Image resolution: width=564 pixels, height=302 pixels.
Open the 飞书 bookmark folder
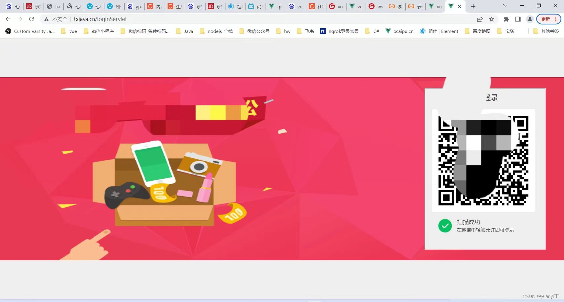[306, 31]
